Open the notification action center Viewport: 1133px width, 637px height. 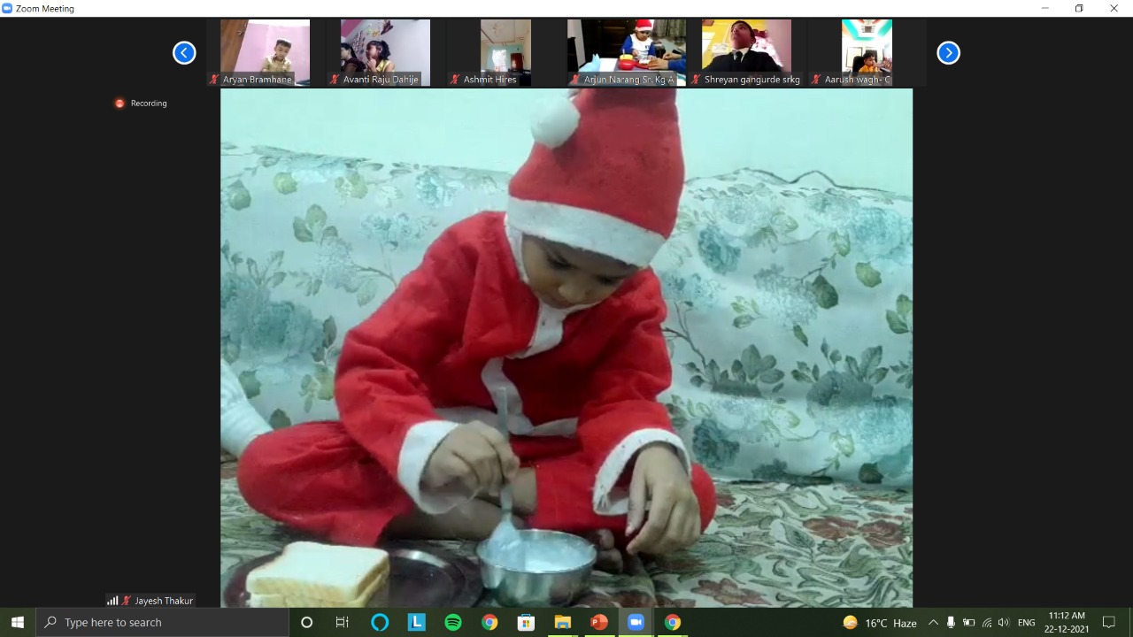pos(1108,623)
